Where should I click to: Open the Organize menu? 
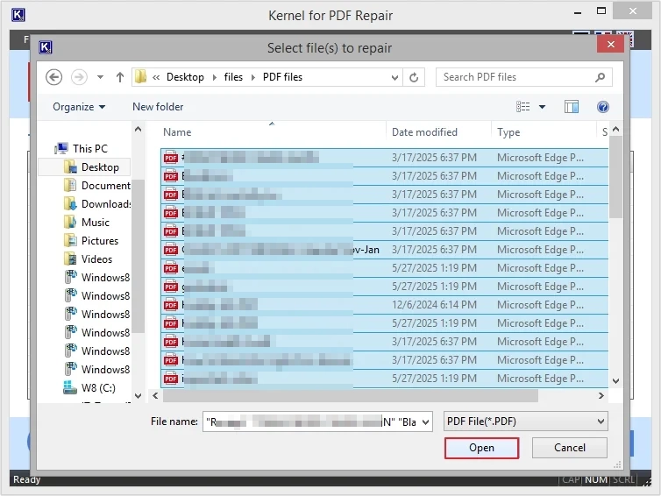(79, 107)
